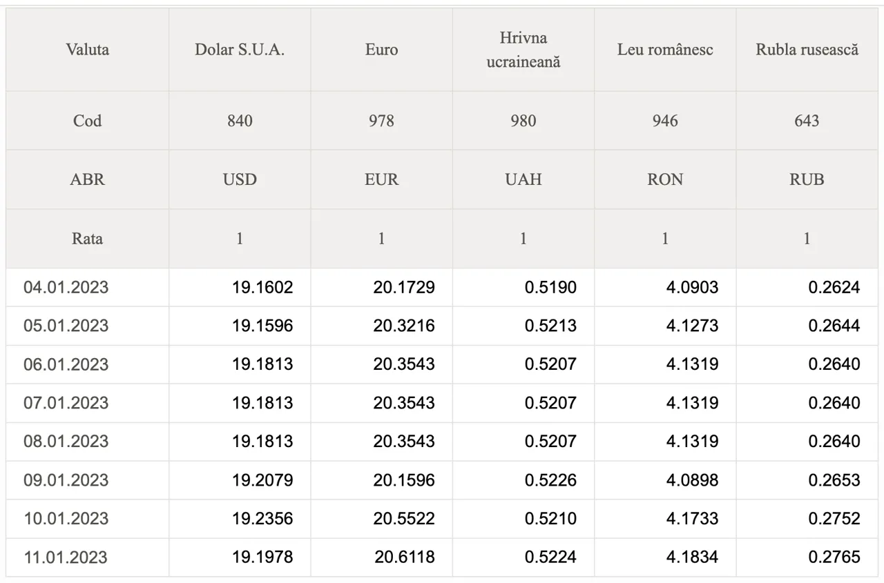This screenshot has height=583, width=884.
Task: Click the UAH rate 0.5226
Action: pyautogui.click(x=550, y=480)
